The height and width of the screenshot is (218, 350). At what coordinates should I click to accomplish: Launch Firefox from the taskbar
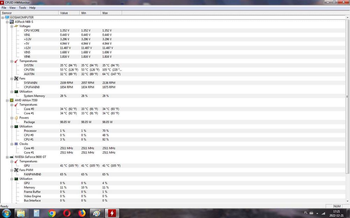82,213
